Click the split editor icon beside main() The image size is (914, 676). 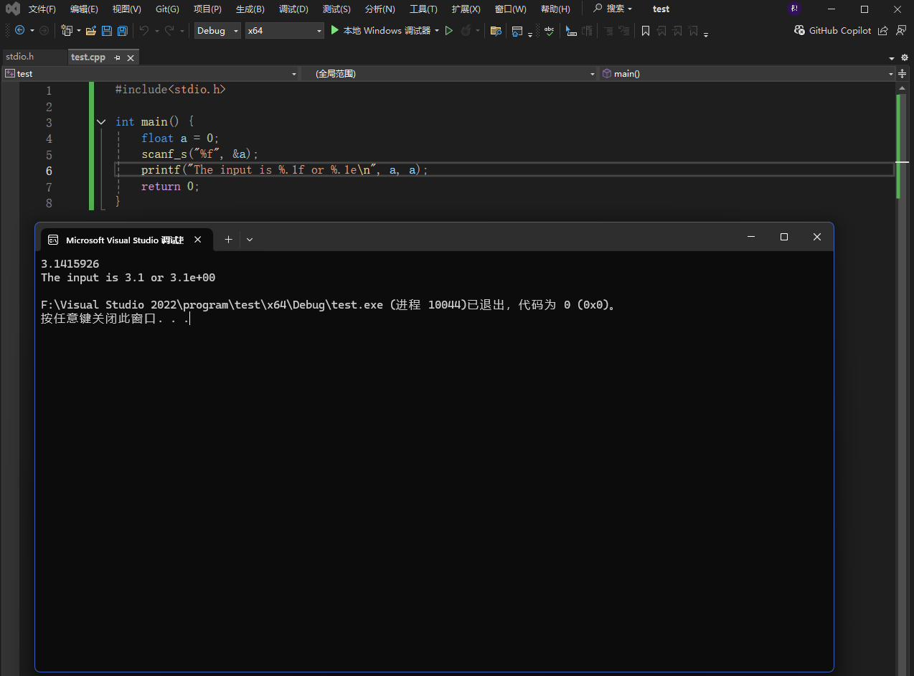point(903,73)
